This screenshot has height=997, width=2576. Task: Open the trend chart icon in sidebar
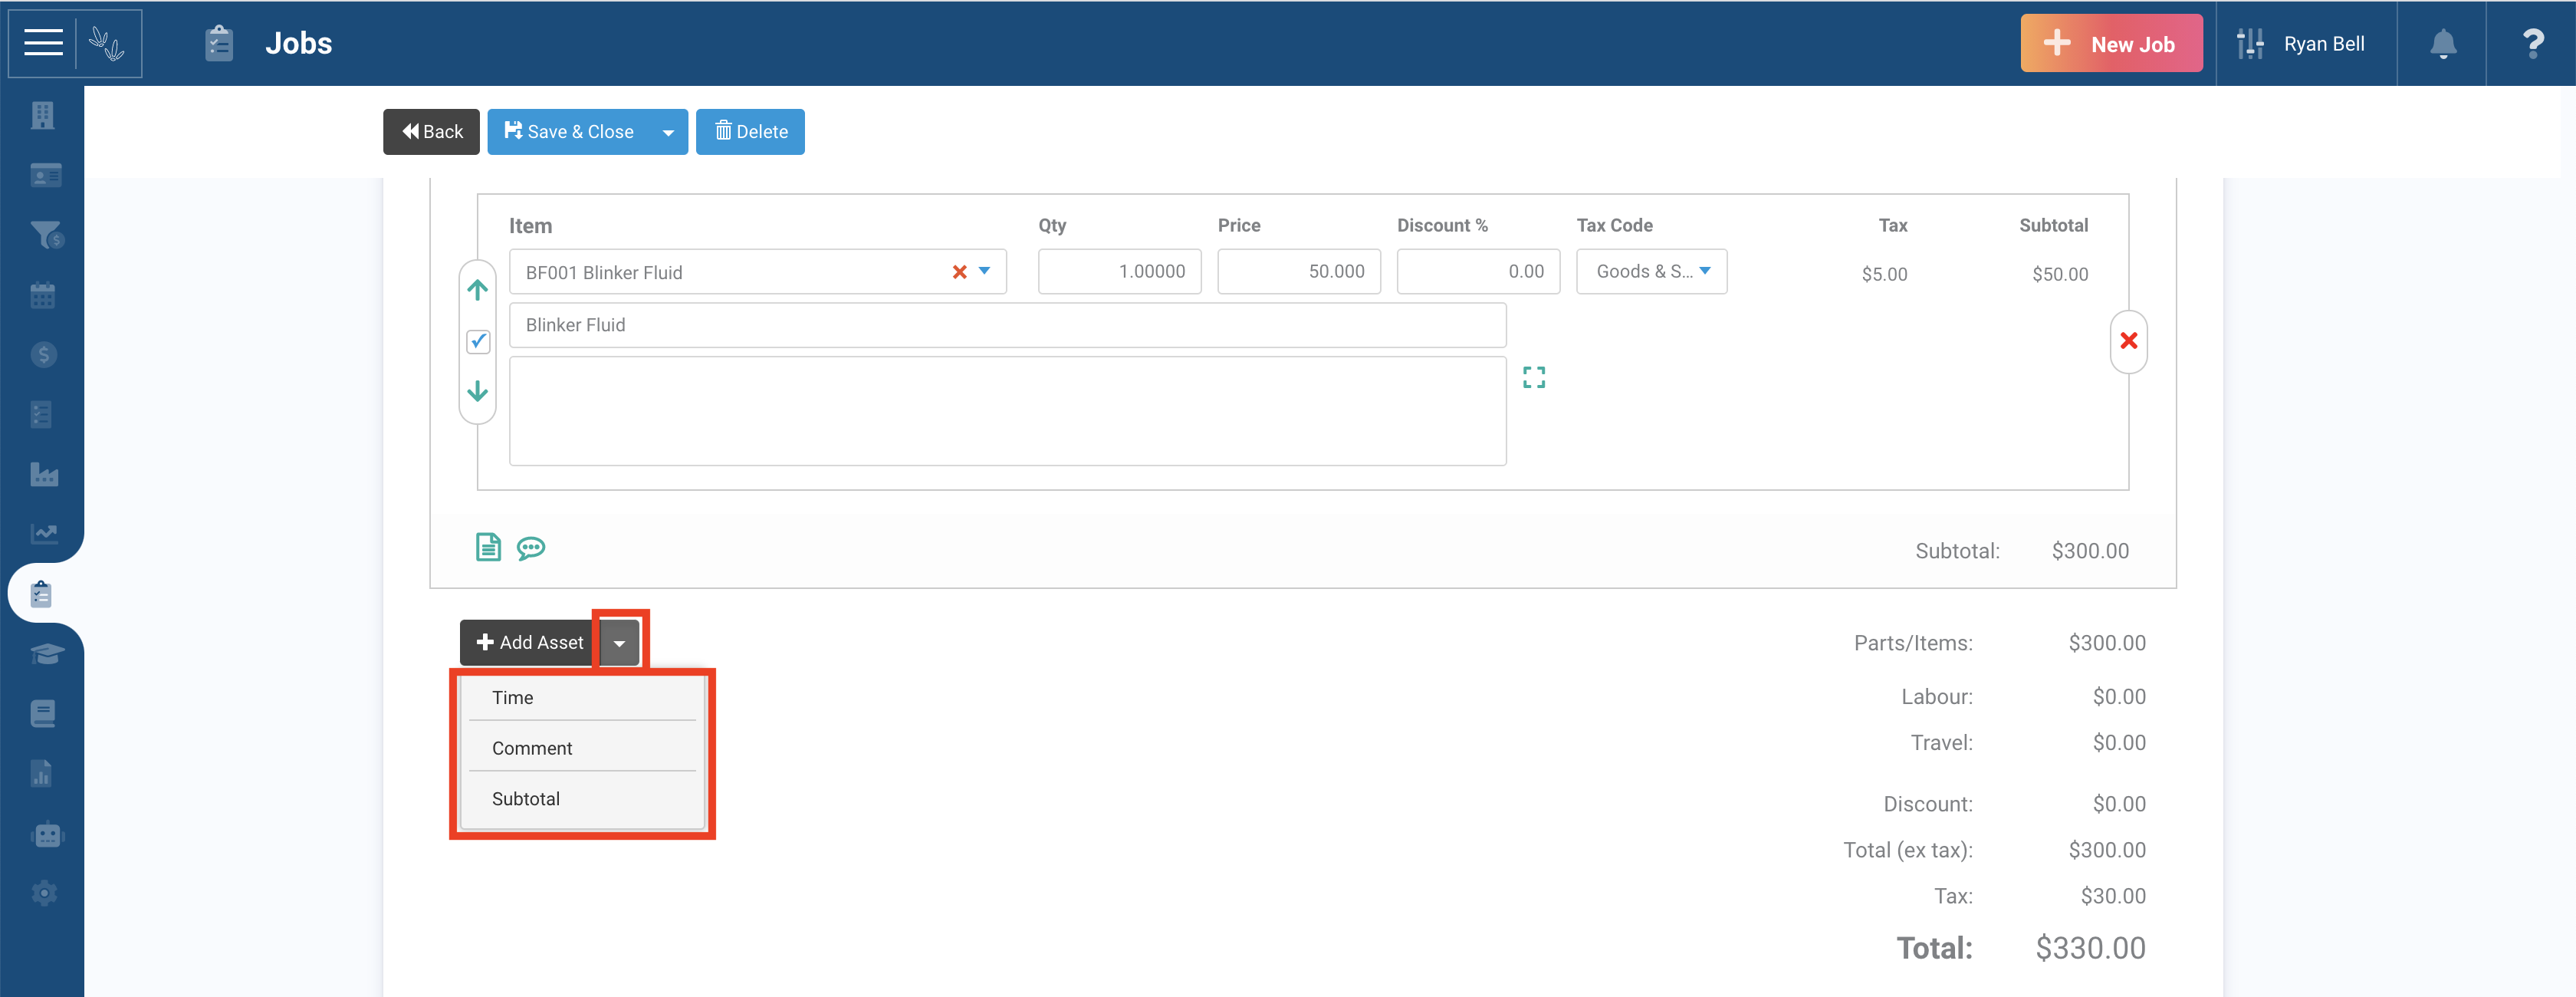(44, 533)
